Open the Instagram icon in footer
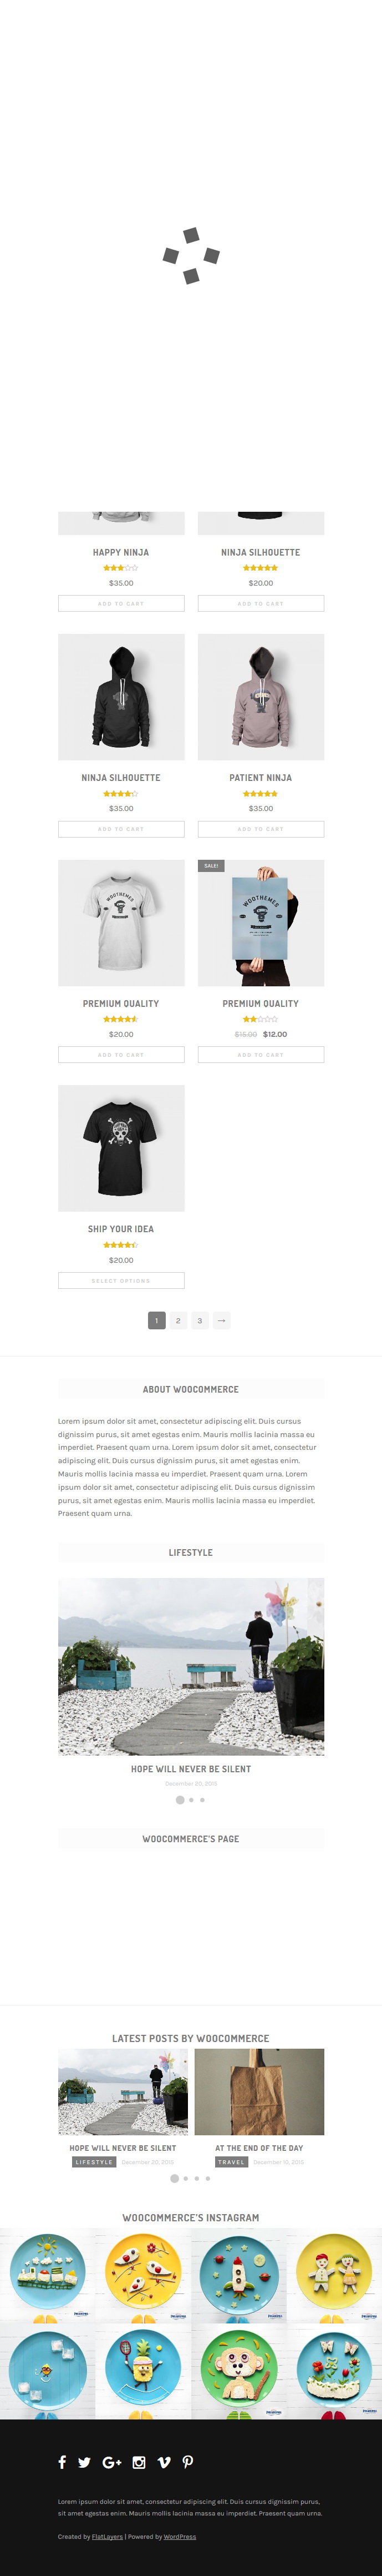The width and height of the screenshot is (382, 2576). click(139, 2462)
